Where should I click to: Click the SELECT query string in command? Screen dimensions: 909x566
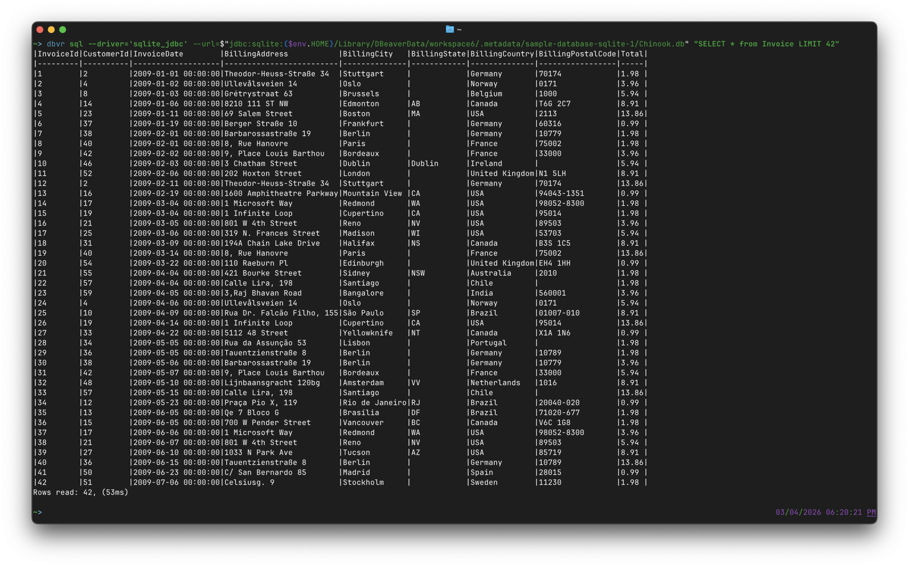pyautogui.click(x=766, y=44)
